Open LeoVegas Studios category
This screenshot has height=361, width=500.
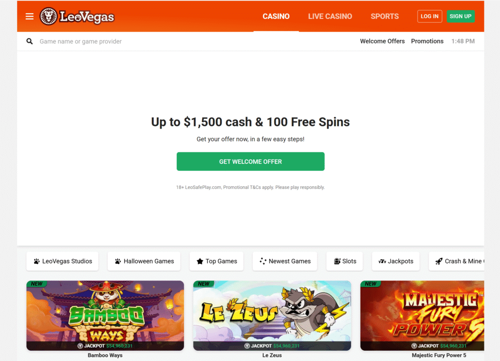62,261
